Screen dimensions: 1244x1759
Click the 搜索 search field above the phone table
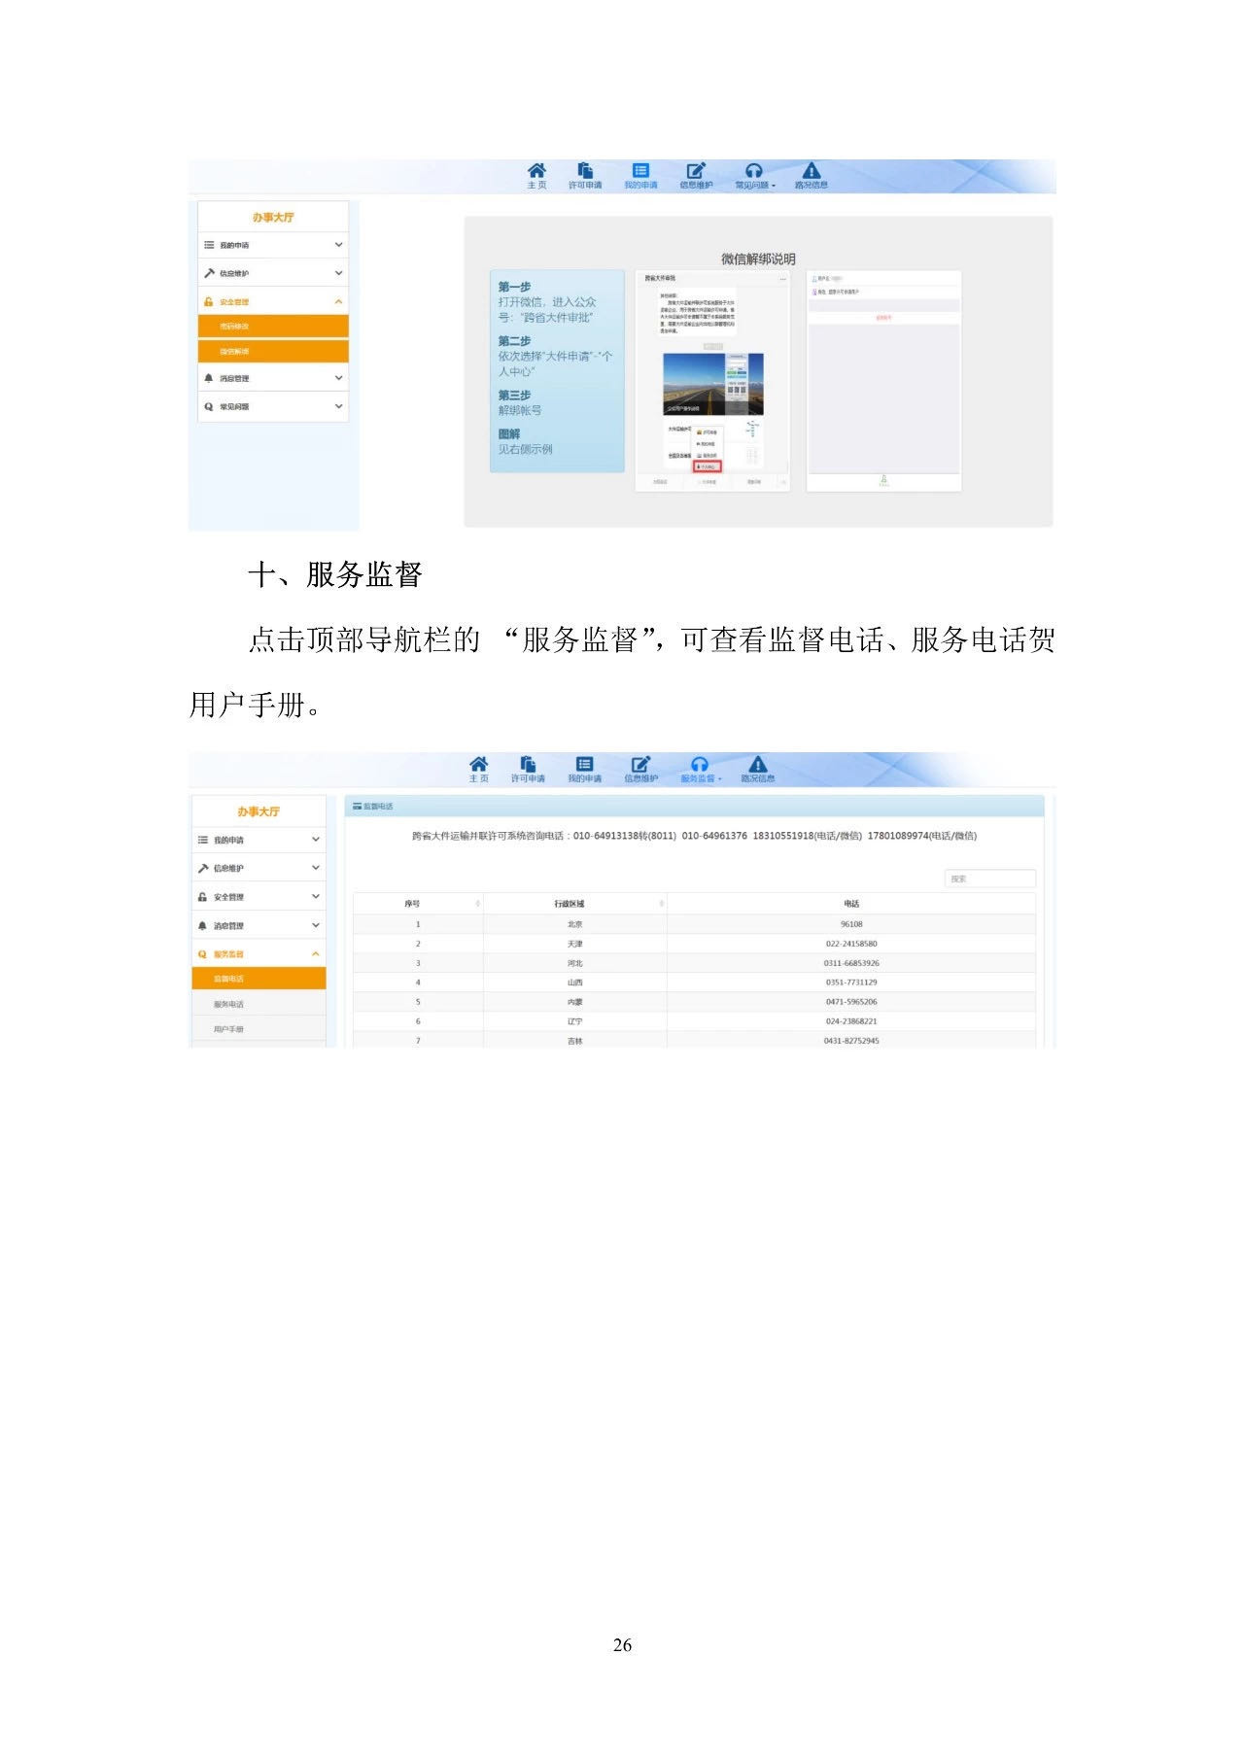(990, 879)
